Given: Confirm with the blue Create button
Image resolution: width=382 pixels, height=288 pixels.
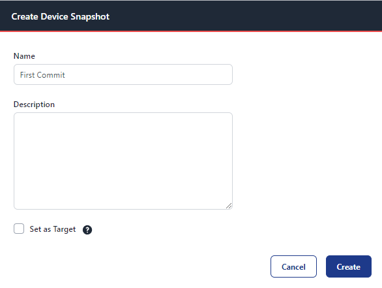Looking at the screenshot, I should [349, 266].
